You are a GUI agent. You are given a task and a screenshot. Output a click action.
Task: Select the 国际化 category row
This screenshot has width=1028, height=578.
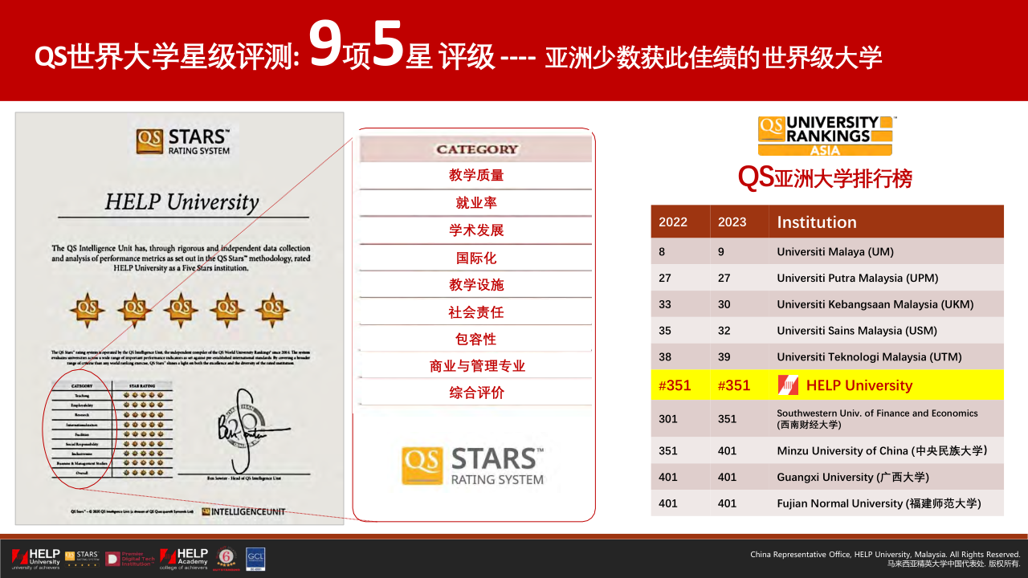point(475,258)
